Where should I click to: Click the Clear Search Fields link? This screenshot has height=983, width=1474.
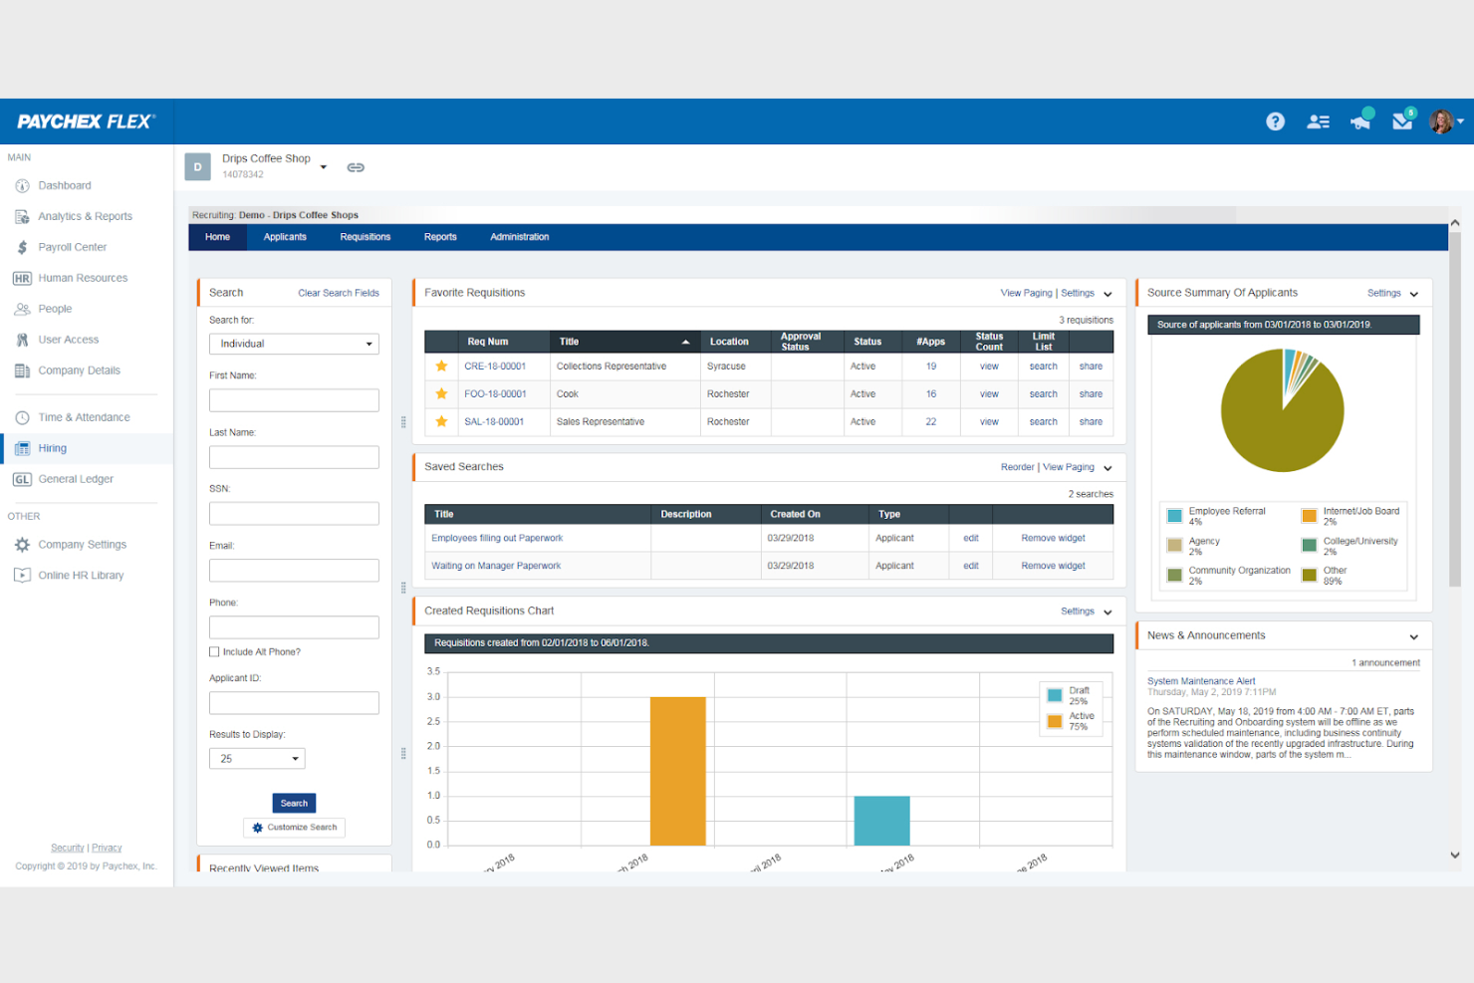(x=339, y=292)
